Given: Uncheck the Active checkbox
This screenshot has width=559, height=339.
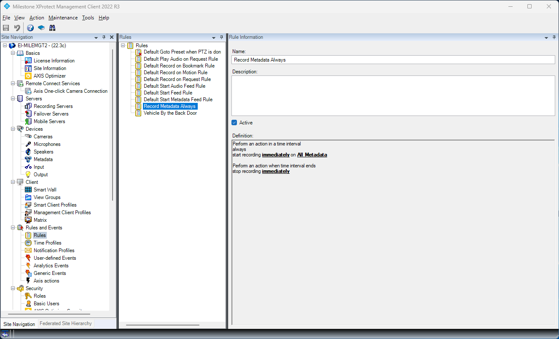Looking at the screenshot, I should point(234,123).
